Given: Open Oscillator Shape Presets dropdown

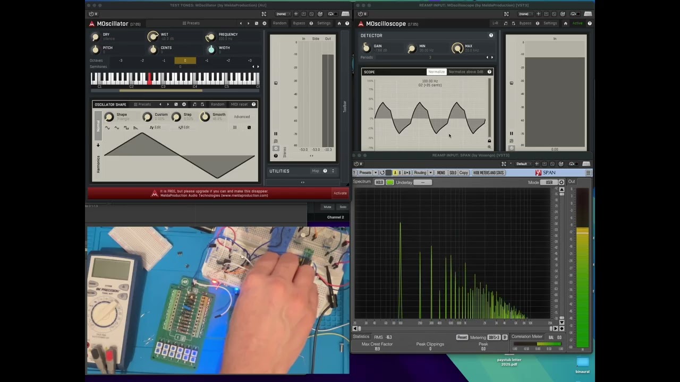Looking at the screenshot, I should coord(142,105).
